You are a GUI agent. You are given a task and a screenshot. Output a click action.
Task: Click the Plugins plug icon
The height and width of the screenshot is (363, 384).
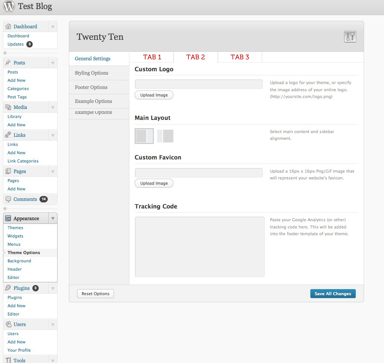coord(8,288)
